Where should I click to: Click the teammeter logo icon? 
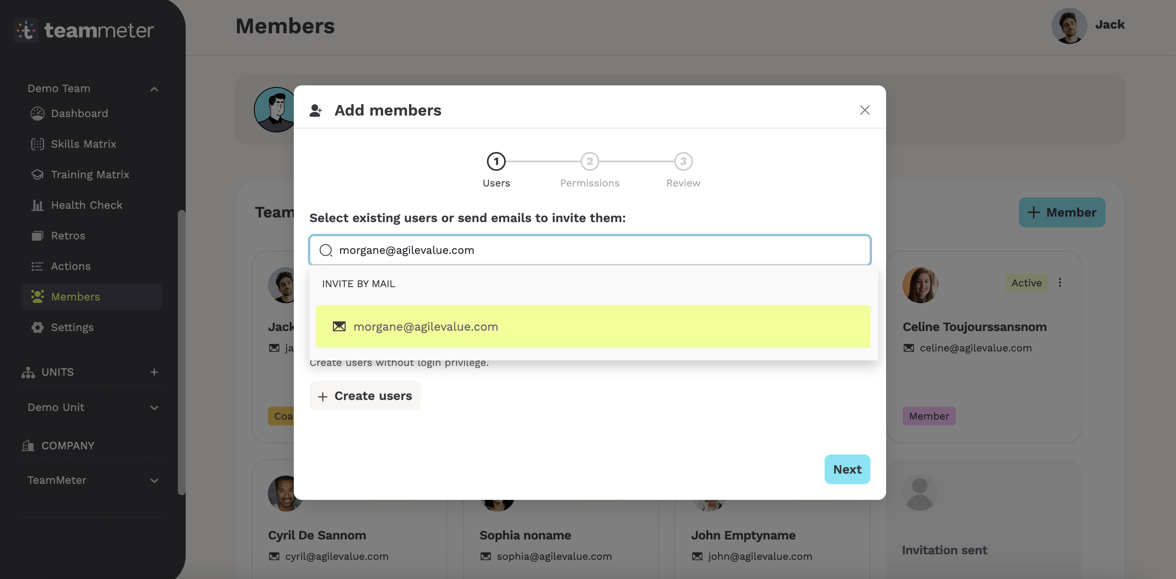click(26, 30)
